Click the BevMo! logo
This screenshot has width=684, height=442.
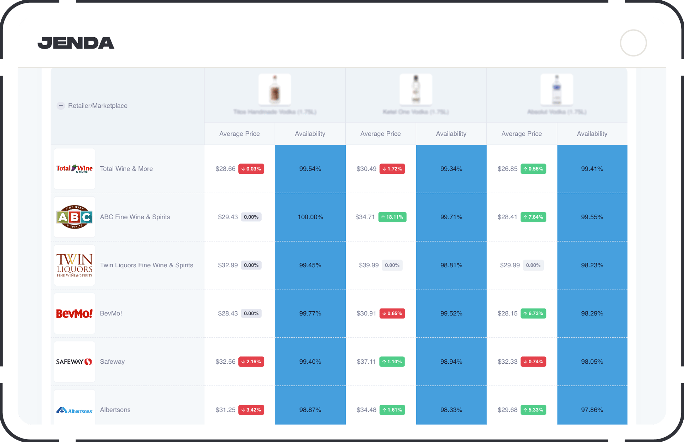tap(75, 313)
